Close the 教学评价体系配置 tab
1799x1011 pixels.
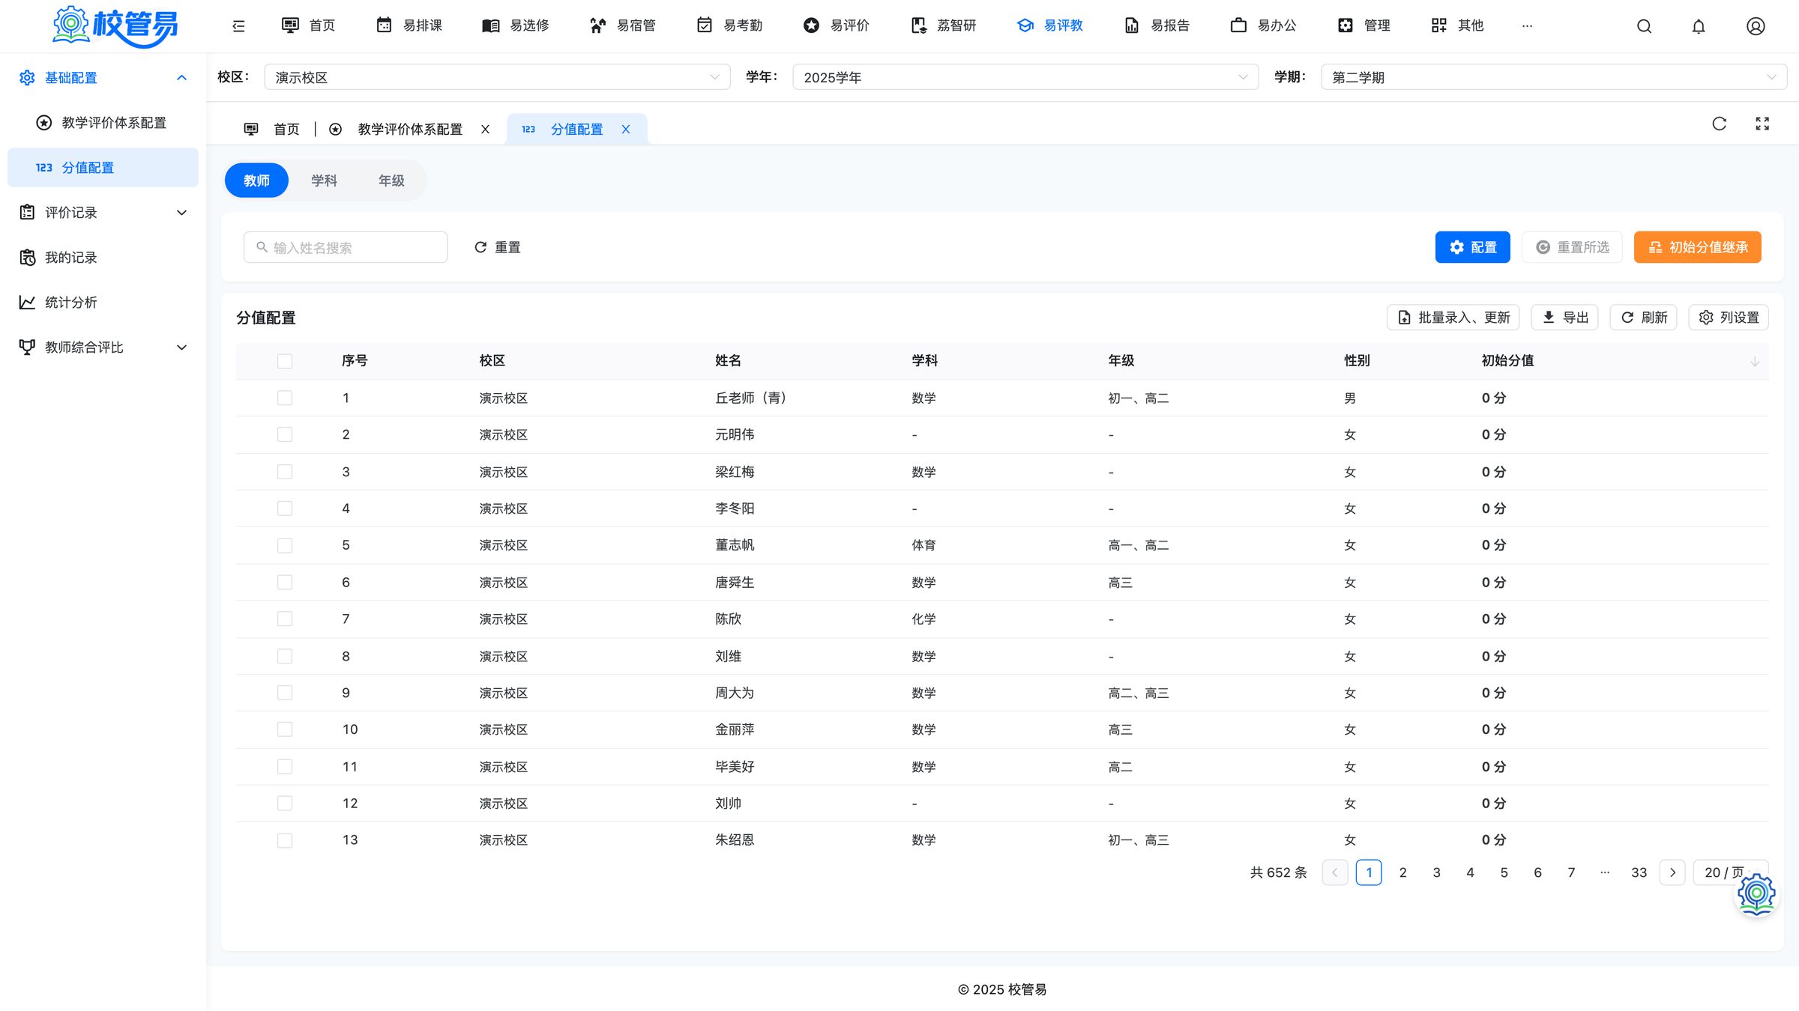(x=486, y=130)
